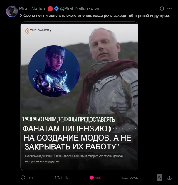This screenshot has width=178, height=185.
Task: Click the share upload arrow icon
Action: tap(169, 178)
